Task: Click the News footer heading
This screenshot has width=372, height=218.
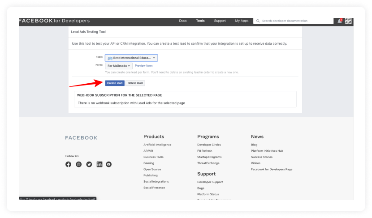Action: pyautogui.click(x=257, y=137)
